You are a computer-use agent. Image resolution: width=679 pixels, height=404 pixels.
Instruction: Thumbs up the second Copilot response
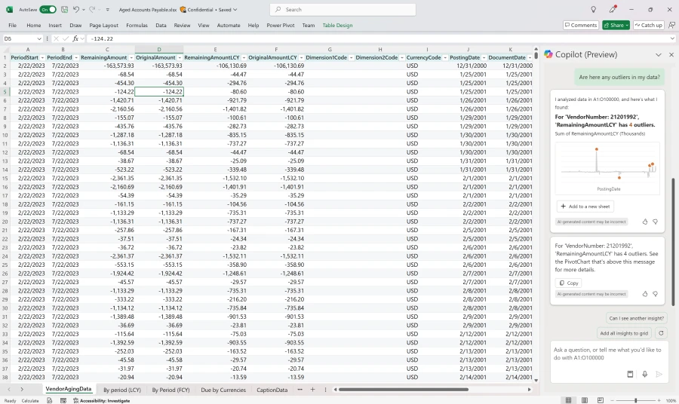[x=645, y=294]
